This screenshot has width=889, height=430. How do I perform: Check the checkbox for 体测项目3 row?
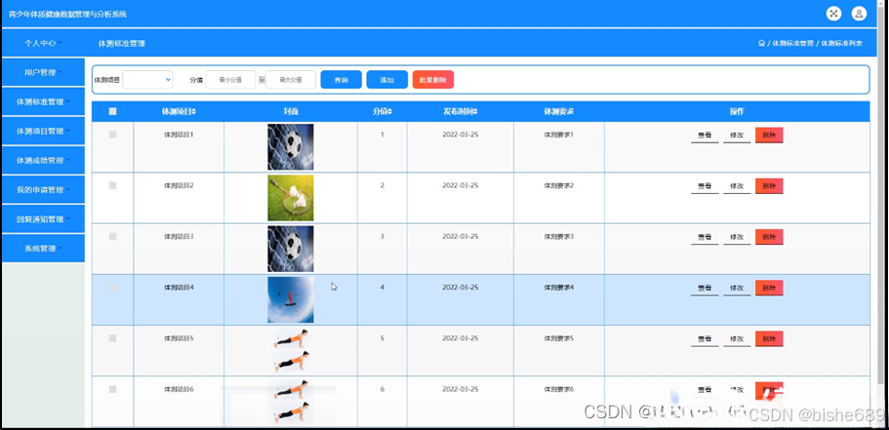(113, 237)
